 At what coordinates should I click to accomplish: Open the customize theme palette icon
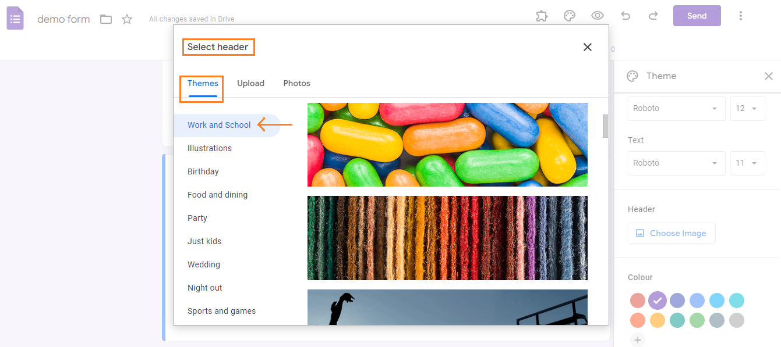570,16
